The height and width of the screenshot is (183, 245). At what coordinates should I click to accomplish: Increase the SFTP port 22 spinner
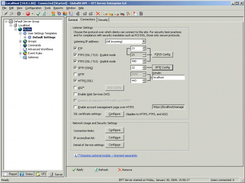click(x=144, y=66)
